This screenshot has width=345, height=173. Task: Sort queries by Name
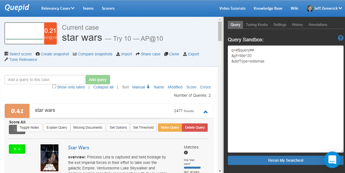coord(159,87)
